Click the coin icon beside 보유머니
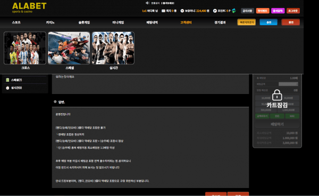Screen dimensions: 319x196 (x=182, y=11)
